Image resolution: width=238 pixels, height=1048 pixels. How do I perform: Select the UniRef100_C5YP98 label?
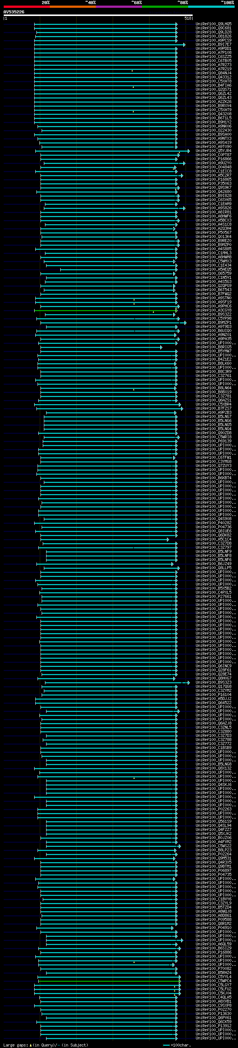click(213, 318)
